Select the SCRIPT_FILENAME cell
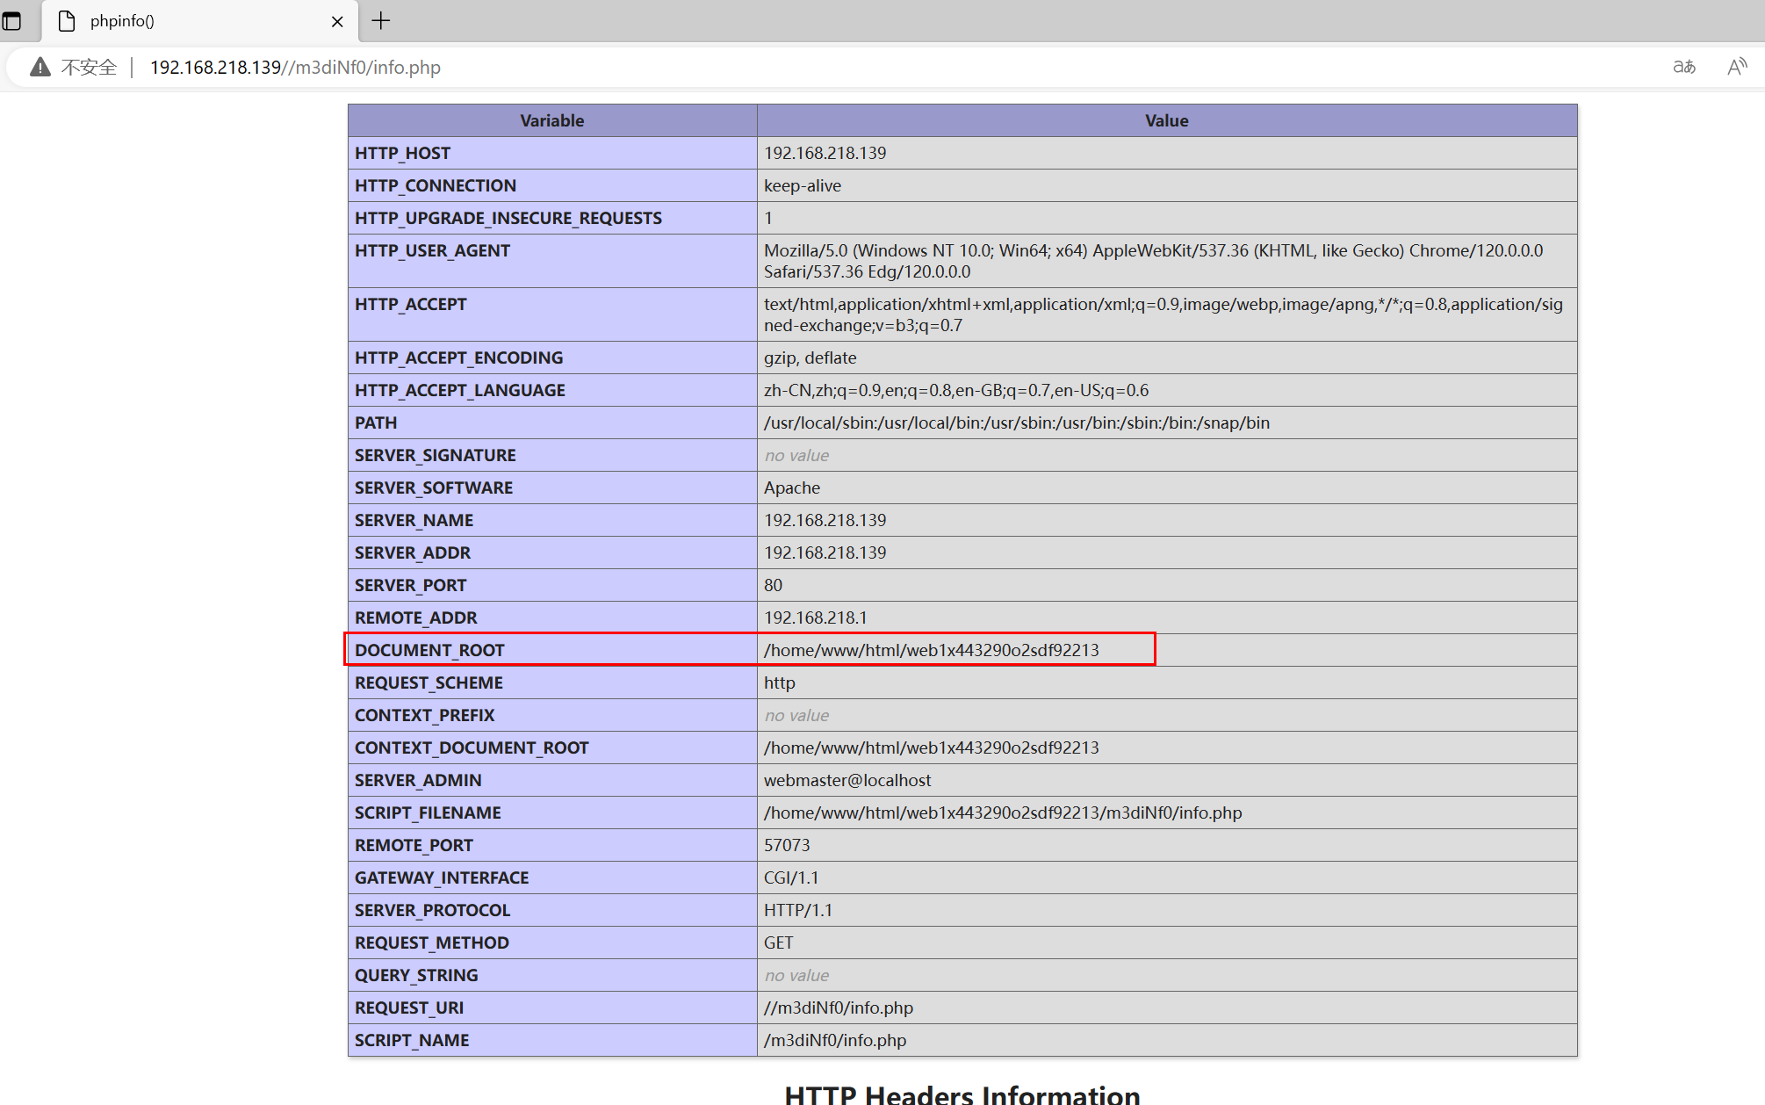The image size is (1765, 1105). [552, 812]
